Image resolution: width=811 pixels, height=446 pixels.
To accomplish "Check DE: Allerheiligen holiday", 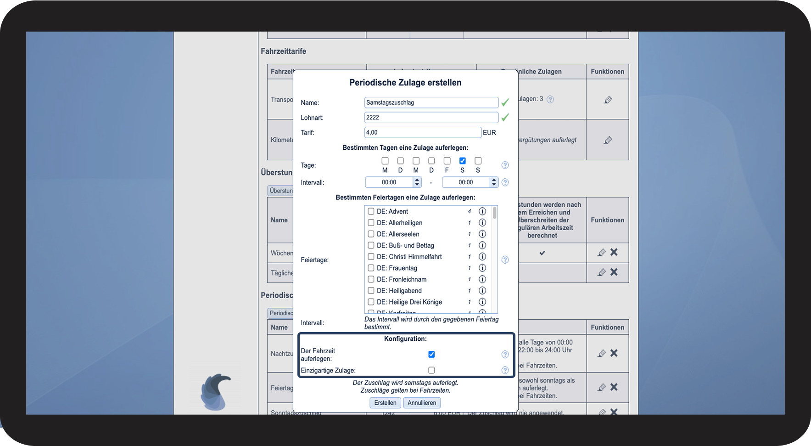I will coord(371,223).
